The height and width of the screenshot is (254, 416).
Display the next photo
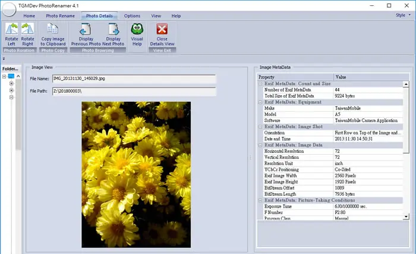click(114, 35)
